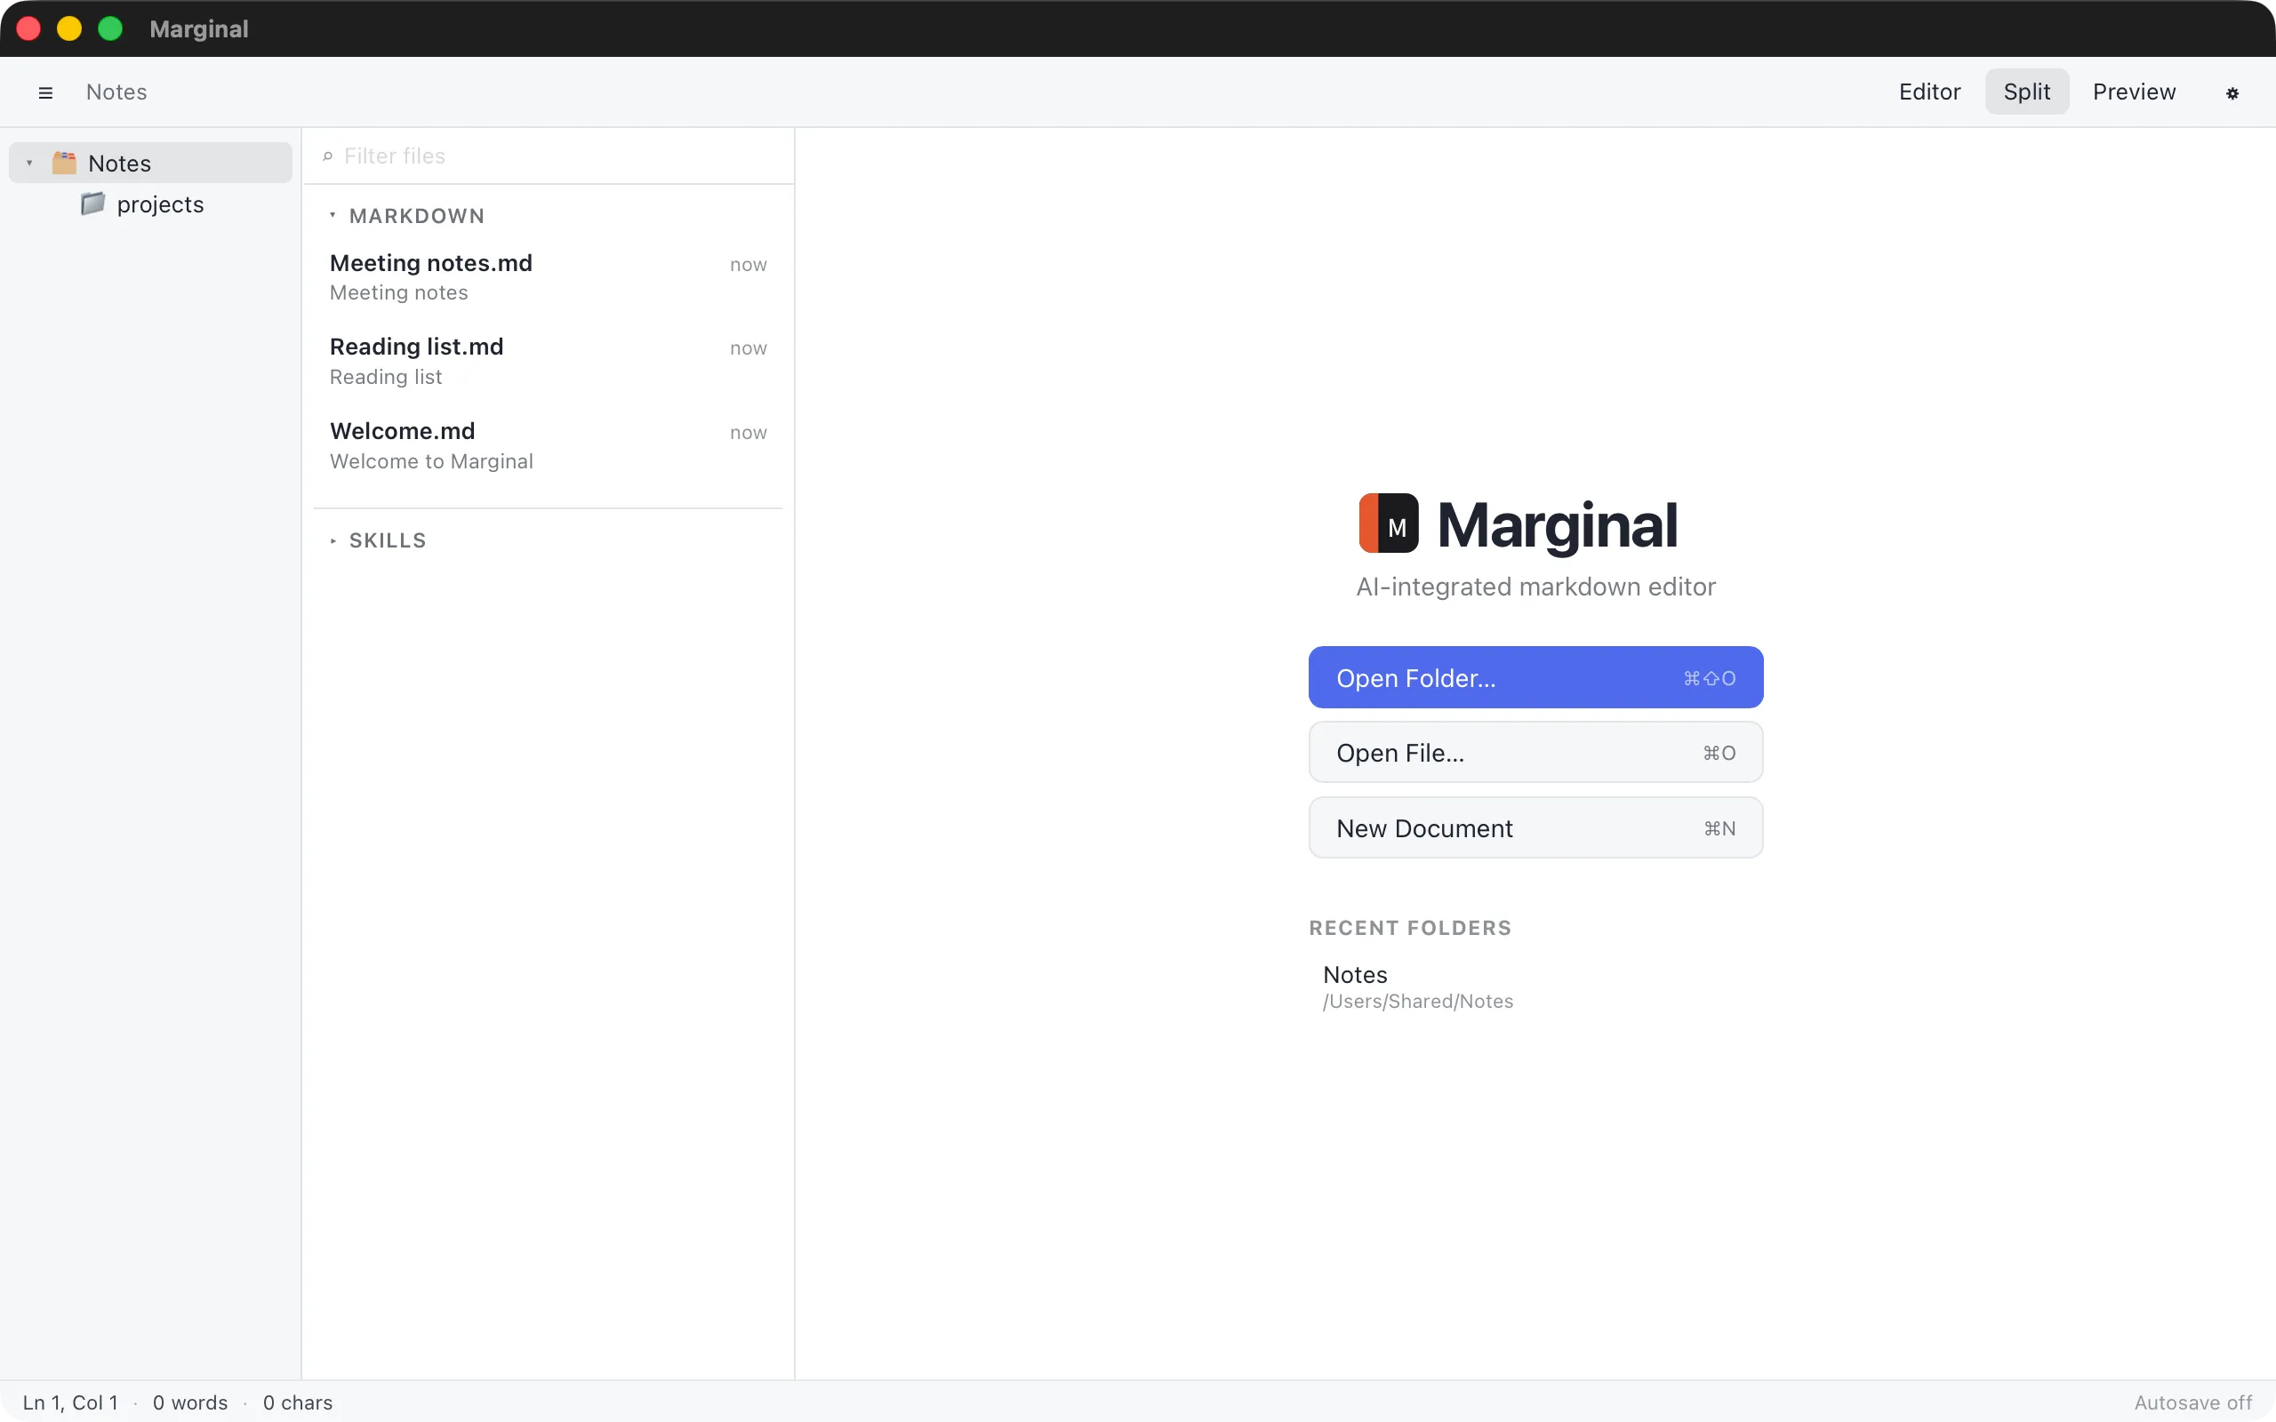Open Meeting notes.md from the file list
Viewport: 2276px width, 1422px height.
(x=549, y=277)
